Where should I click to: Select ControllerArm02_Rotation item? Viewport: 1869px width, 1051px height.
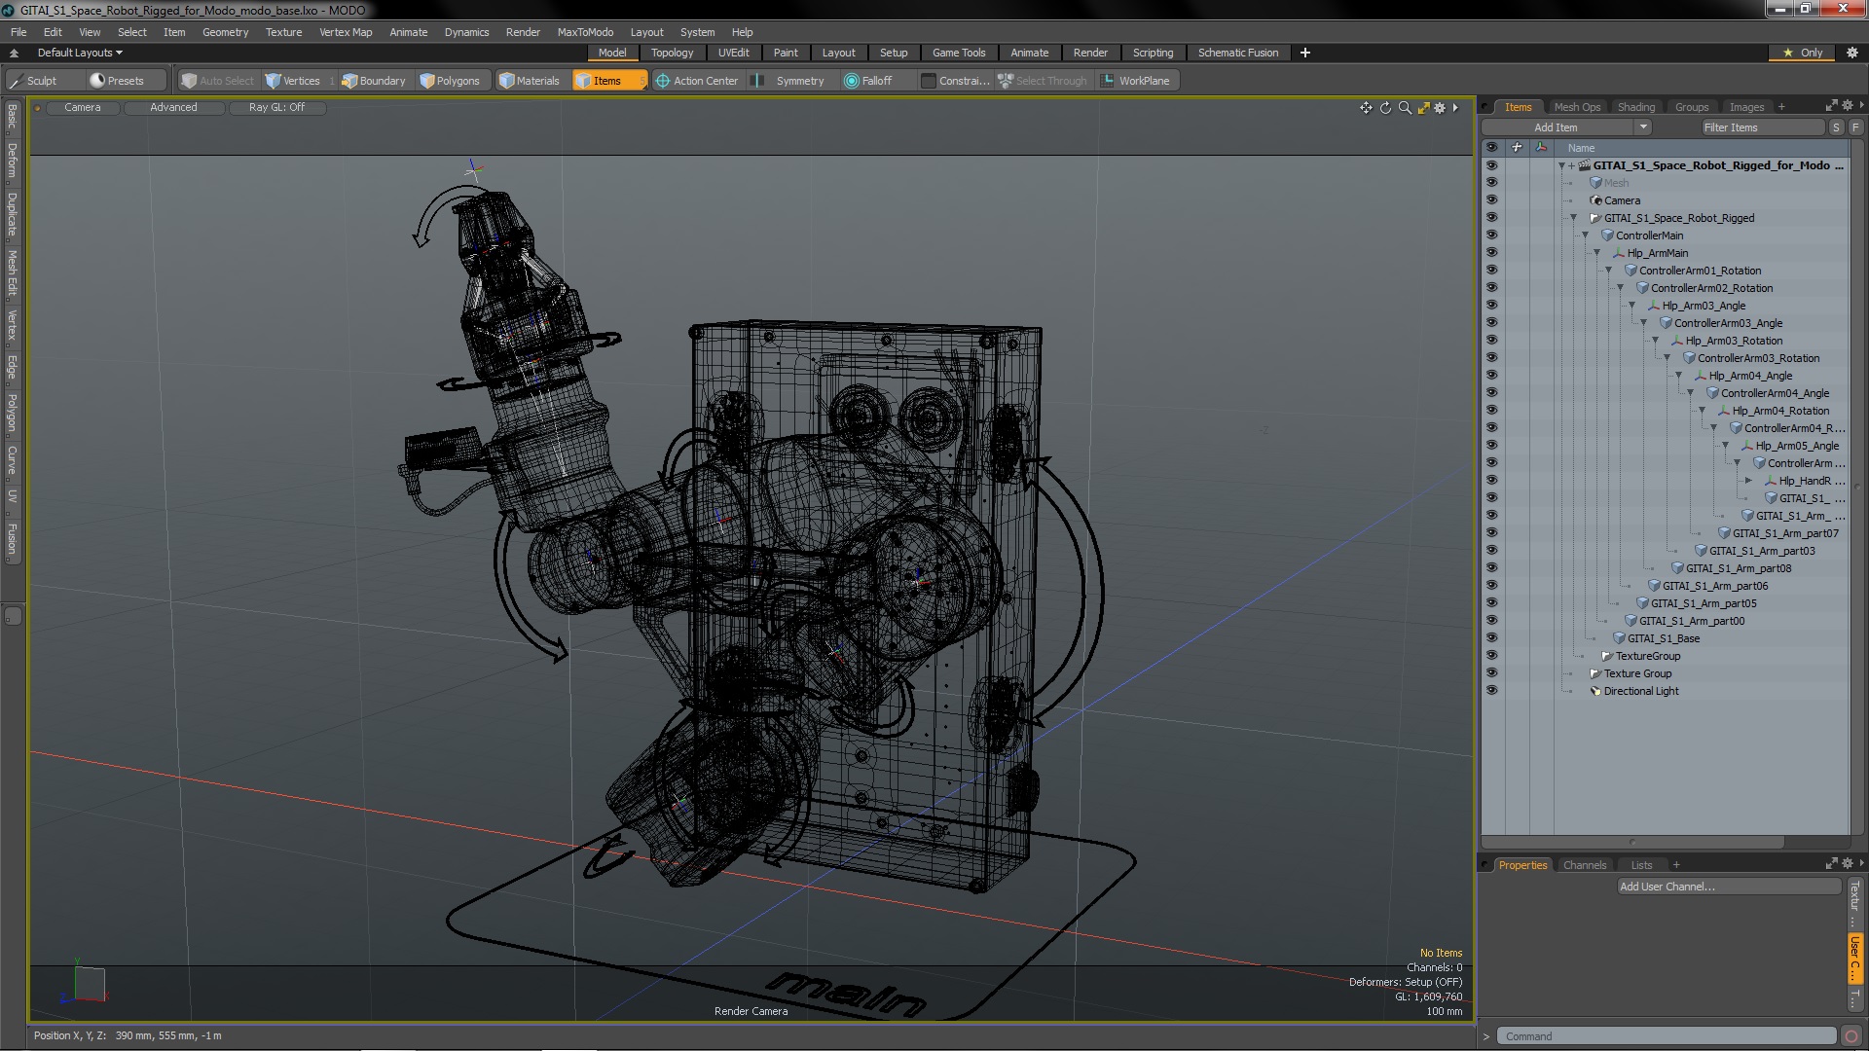[x=1710, y=288]
